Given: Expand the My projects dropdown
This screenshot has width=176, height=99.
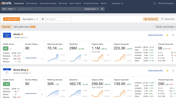Looking at the screenshot, I should [30, 19].
